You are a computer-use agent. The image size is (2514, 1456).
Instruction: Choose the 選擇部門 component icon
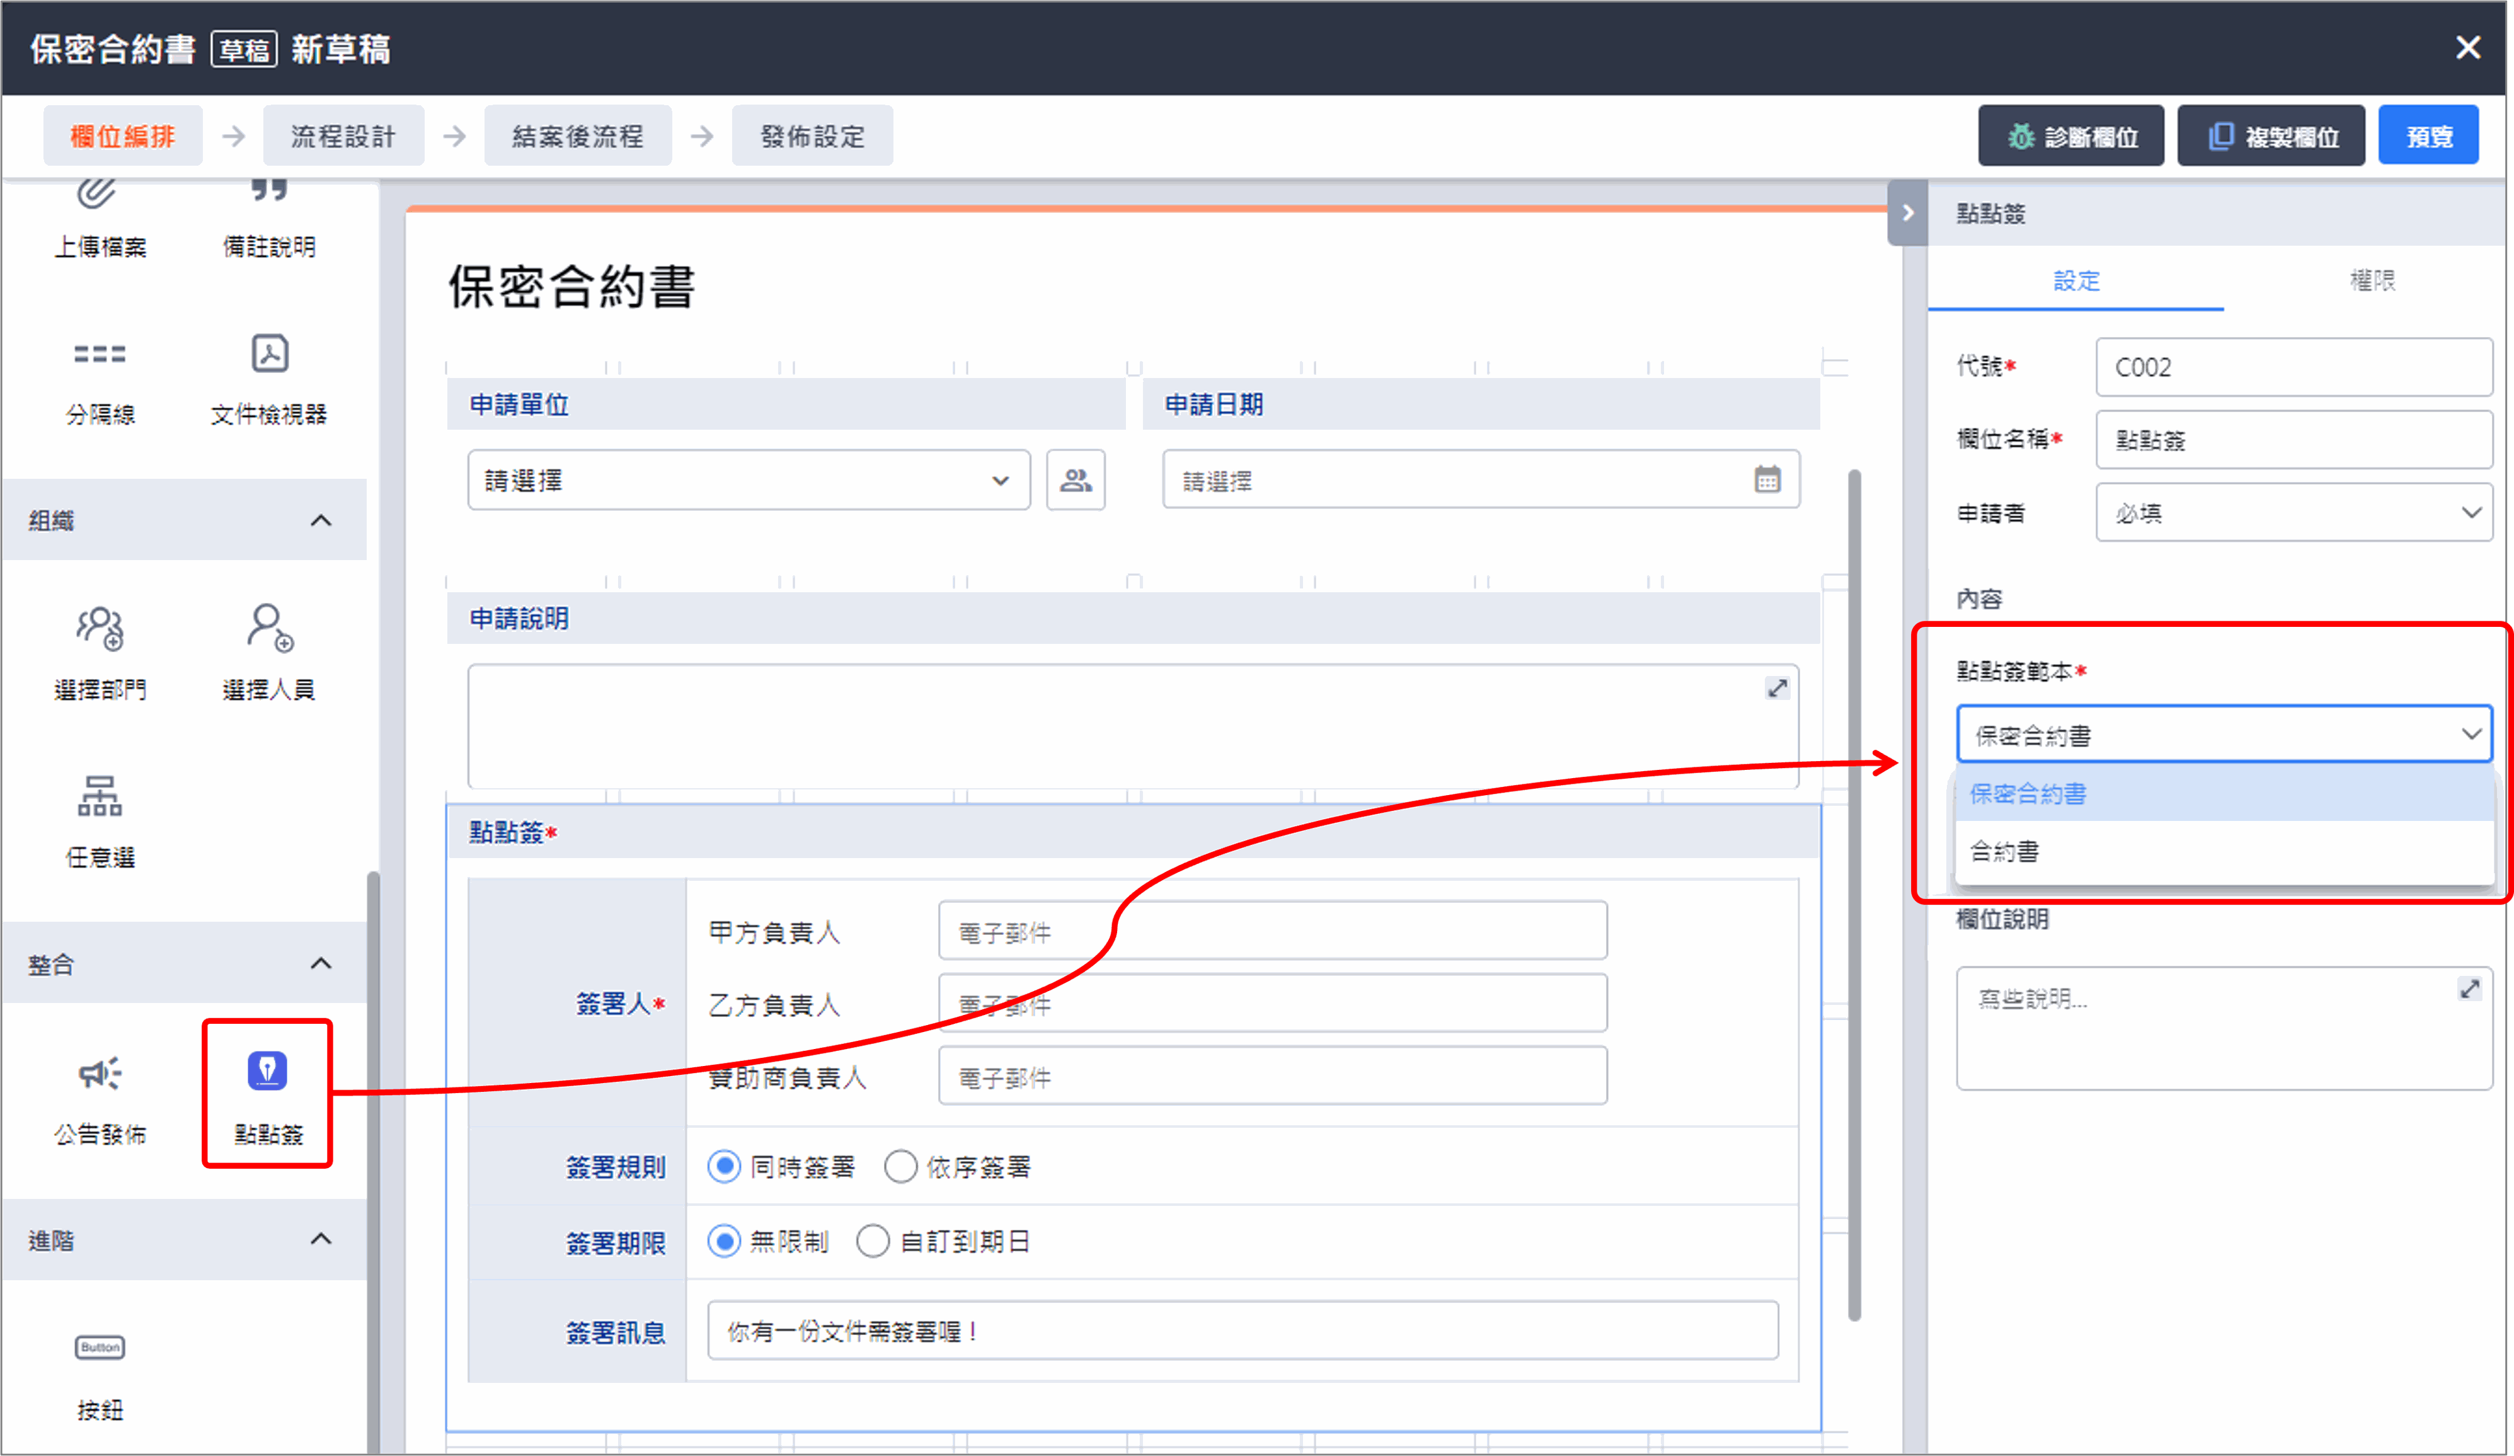click(x=100, y=628)
